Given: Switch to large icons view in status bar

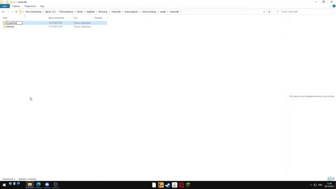Looking at the screenshot, I should click(333, 178).
